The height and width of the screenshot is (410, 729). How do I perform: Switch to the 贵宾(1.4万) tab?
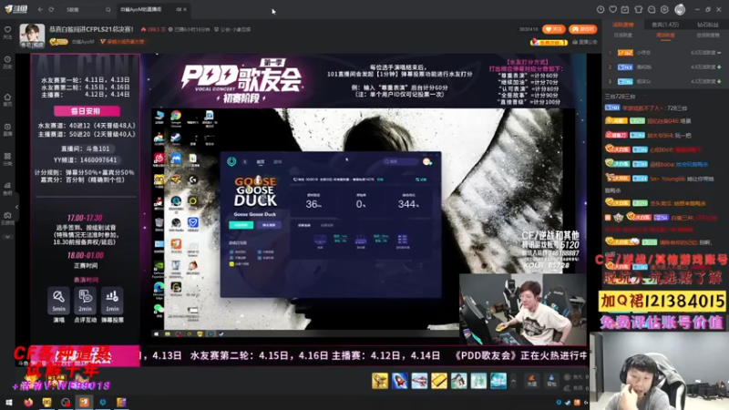pos(665,25)
